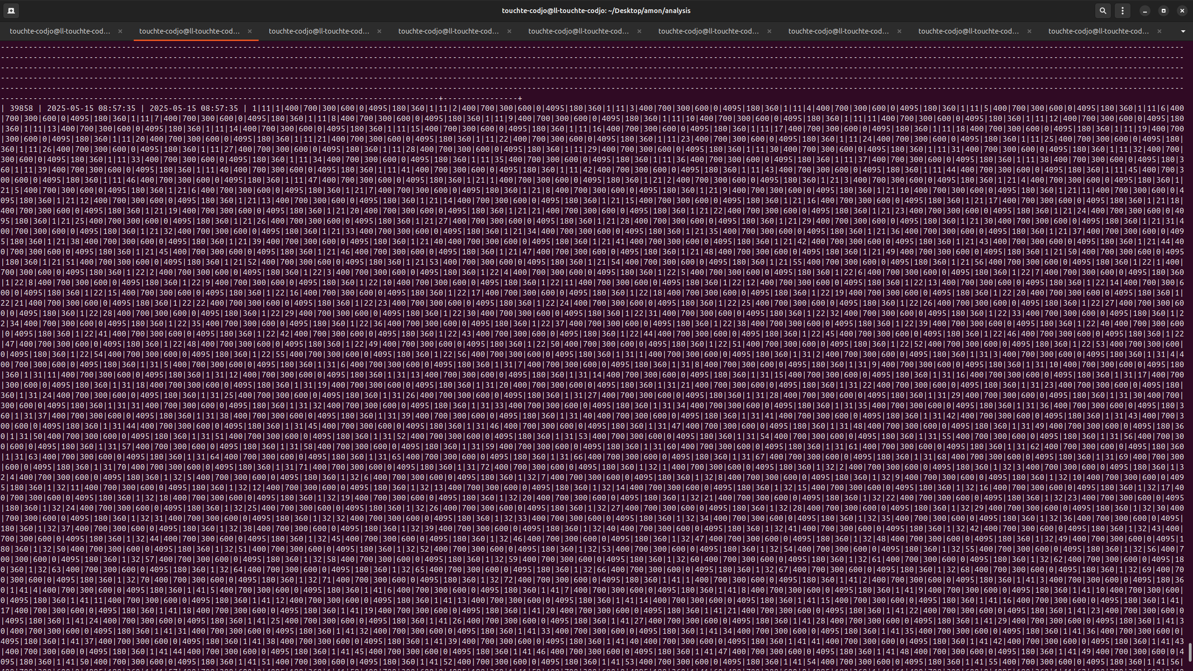
Task: Switch to the seventh terminal tab
Action: click(838, 31)
